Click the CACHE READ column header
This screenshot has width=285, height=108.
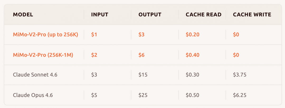click(x=203, y=15)
